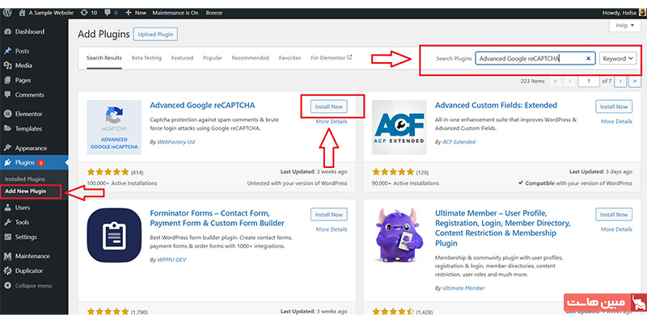Click Maintenance is On admin bar item
647x323 pixels.
[175, 13]
